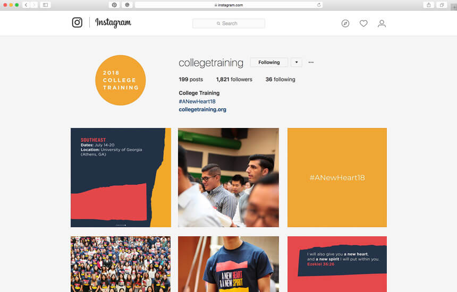Click the Instagram wordmark text
The height and width of the screenshot is (292, 457).
(x=113, y=23)
